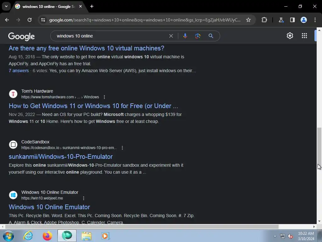Open File Explorer folder in taskbar
This screenshot has width=322, height=242.
[x=86, y=236]
